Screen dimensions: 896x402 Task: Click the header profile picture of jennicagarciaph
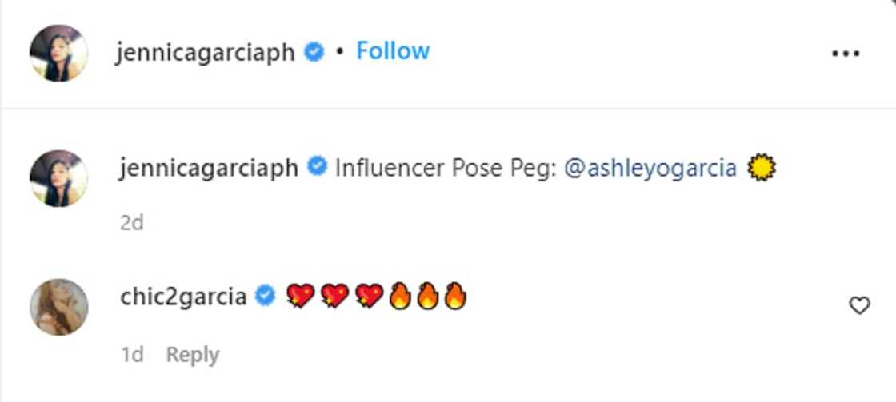tap(58, 53)
